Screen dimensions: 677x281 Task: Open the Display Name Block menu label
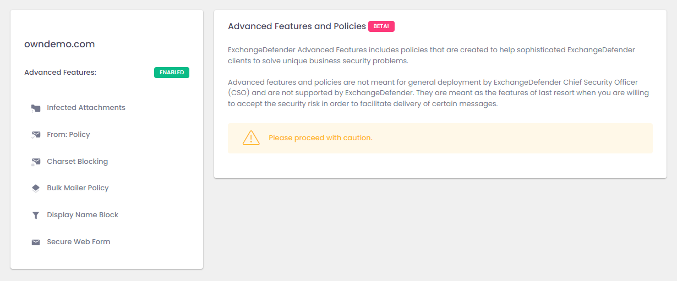tap(83, 215)
